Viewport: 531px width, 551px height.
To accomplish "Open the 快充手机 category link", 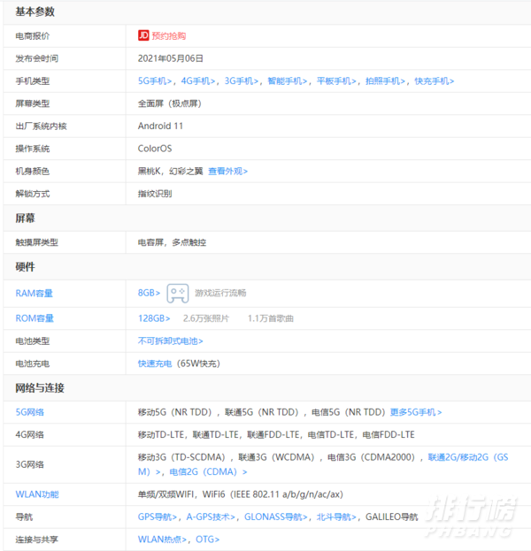I will (x=435, y=81).
